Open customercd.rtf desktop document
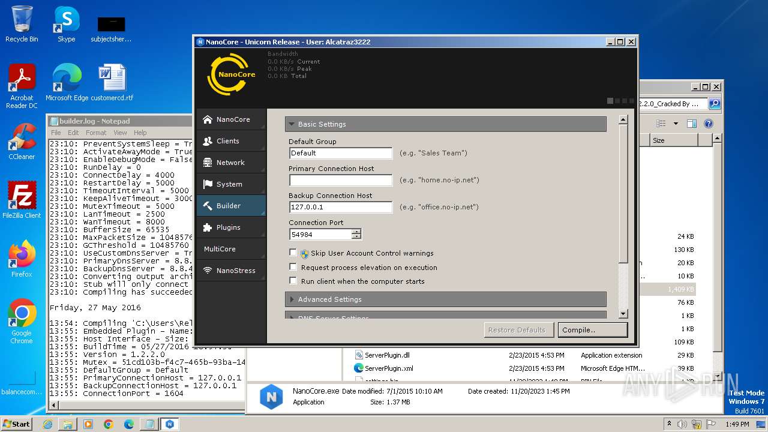Image resolution: width=768 pixels, height=432 pixels. pyautogui.click(x=112, y=83)
